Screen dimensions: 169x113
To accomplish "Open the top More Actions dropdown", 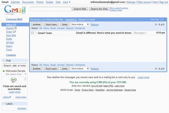I will (80, 24).
